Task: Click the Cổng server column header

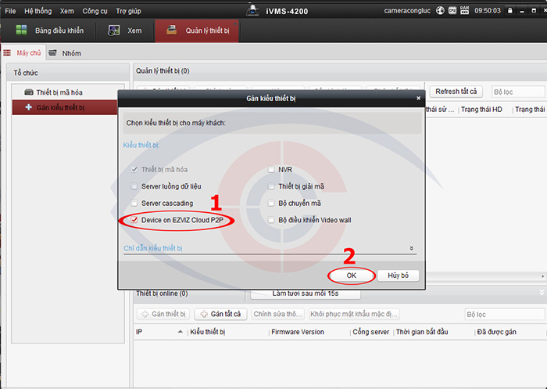Action: [371, 332]
